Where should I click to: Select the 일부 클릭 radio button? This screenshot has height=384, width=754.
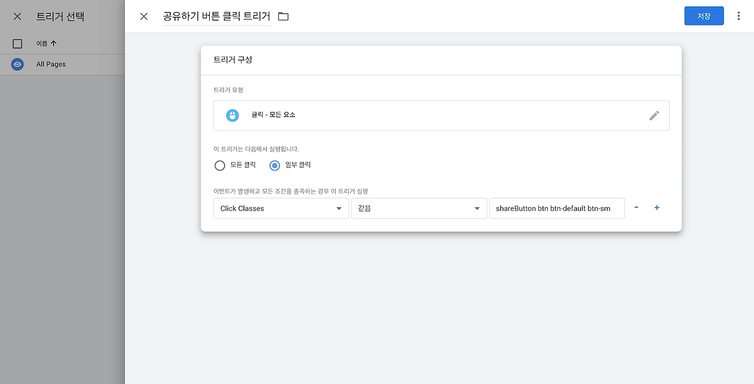275,165
